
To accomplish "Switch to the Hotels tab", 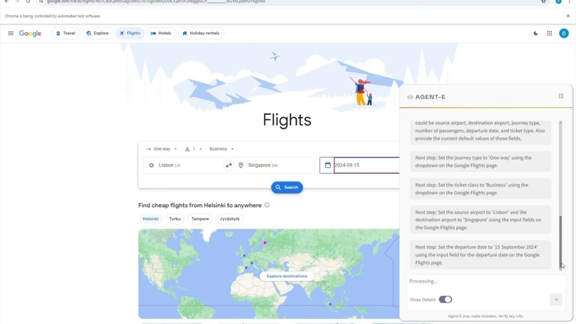I will (x=161, y=33).
